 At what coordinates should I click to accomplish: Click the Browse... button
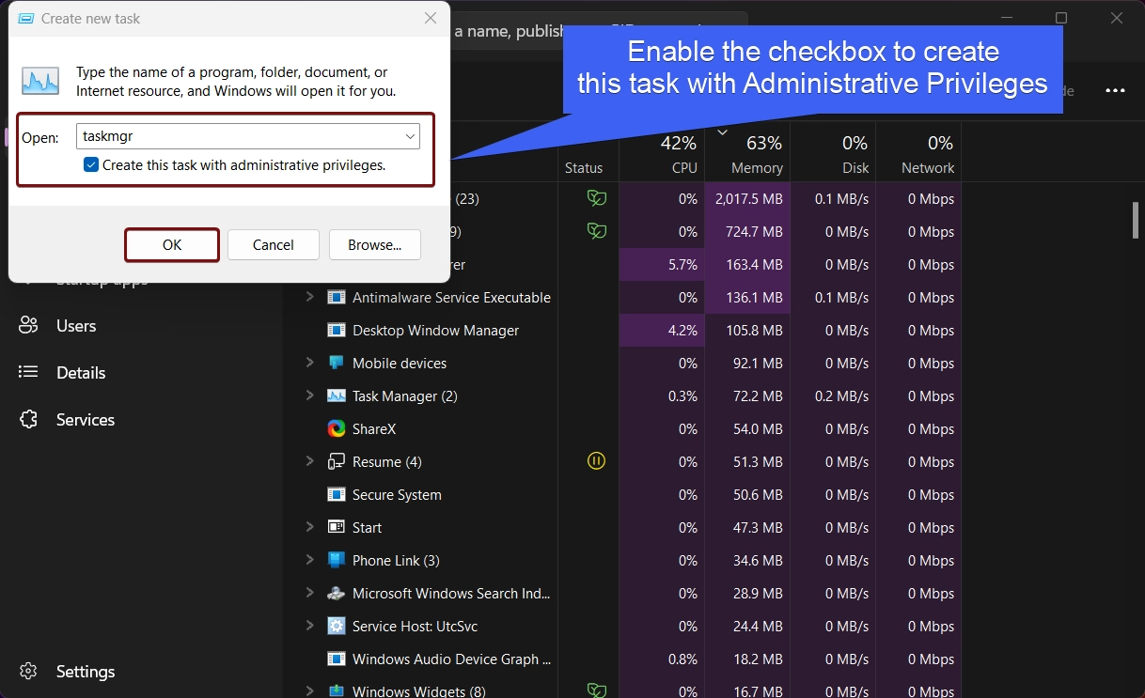pyautogui.click(x=375, y=245)
